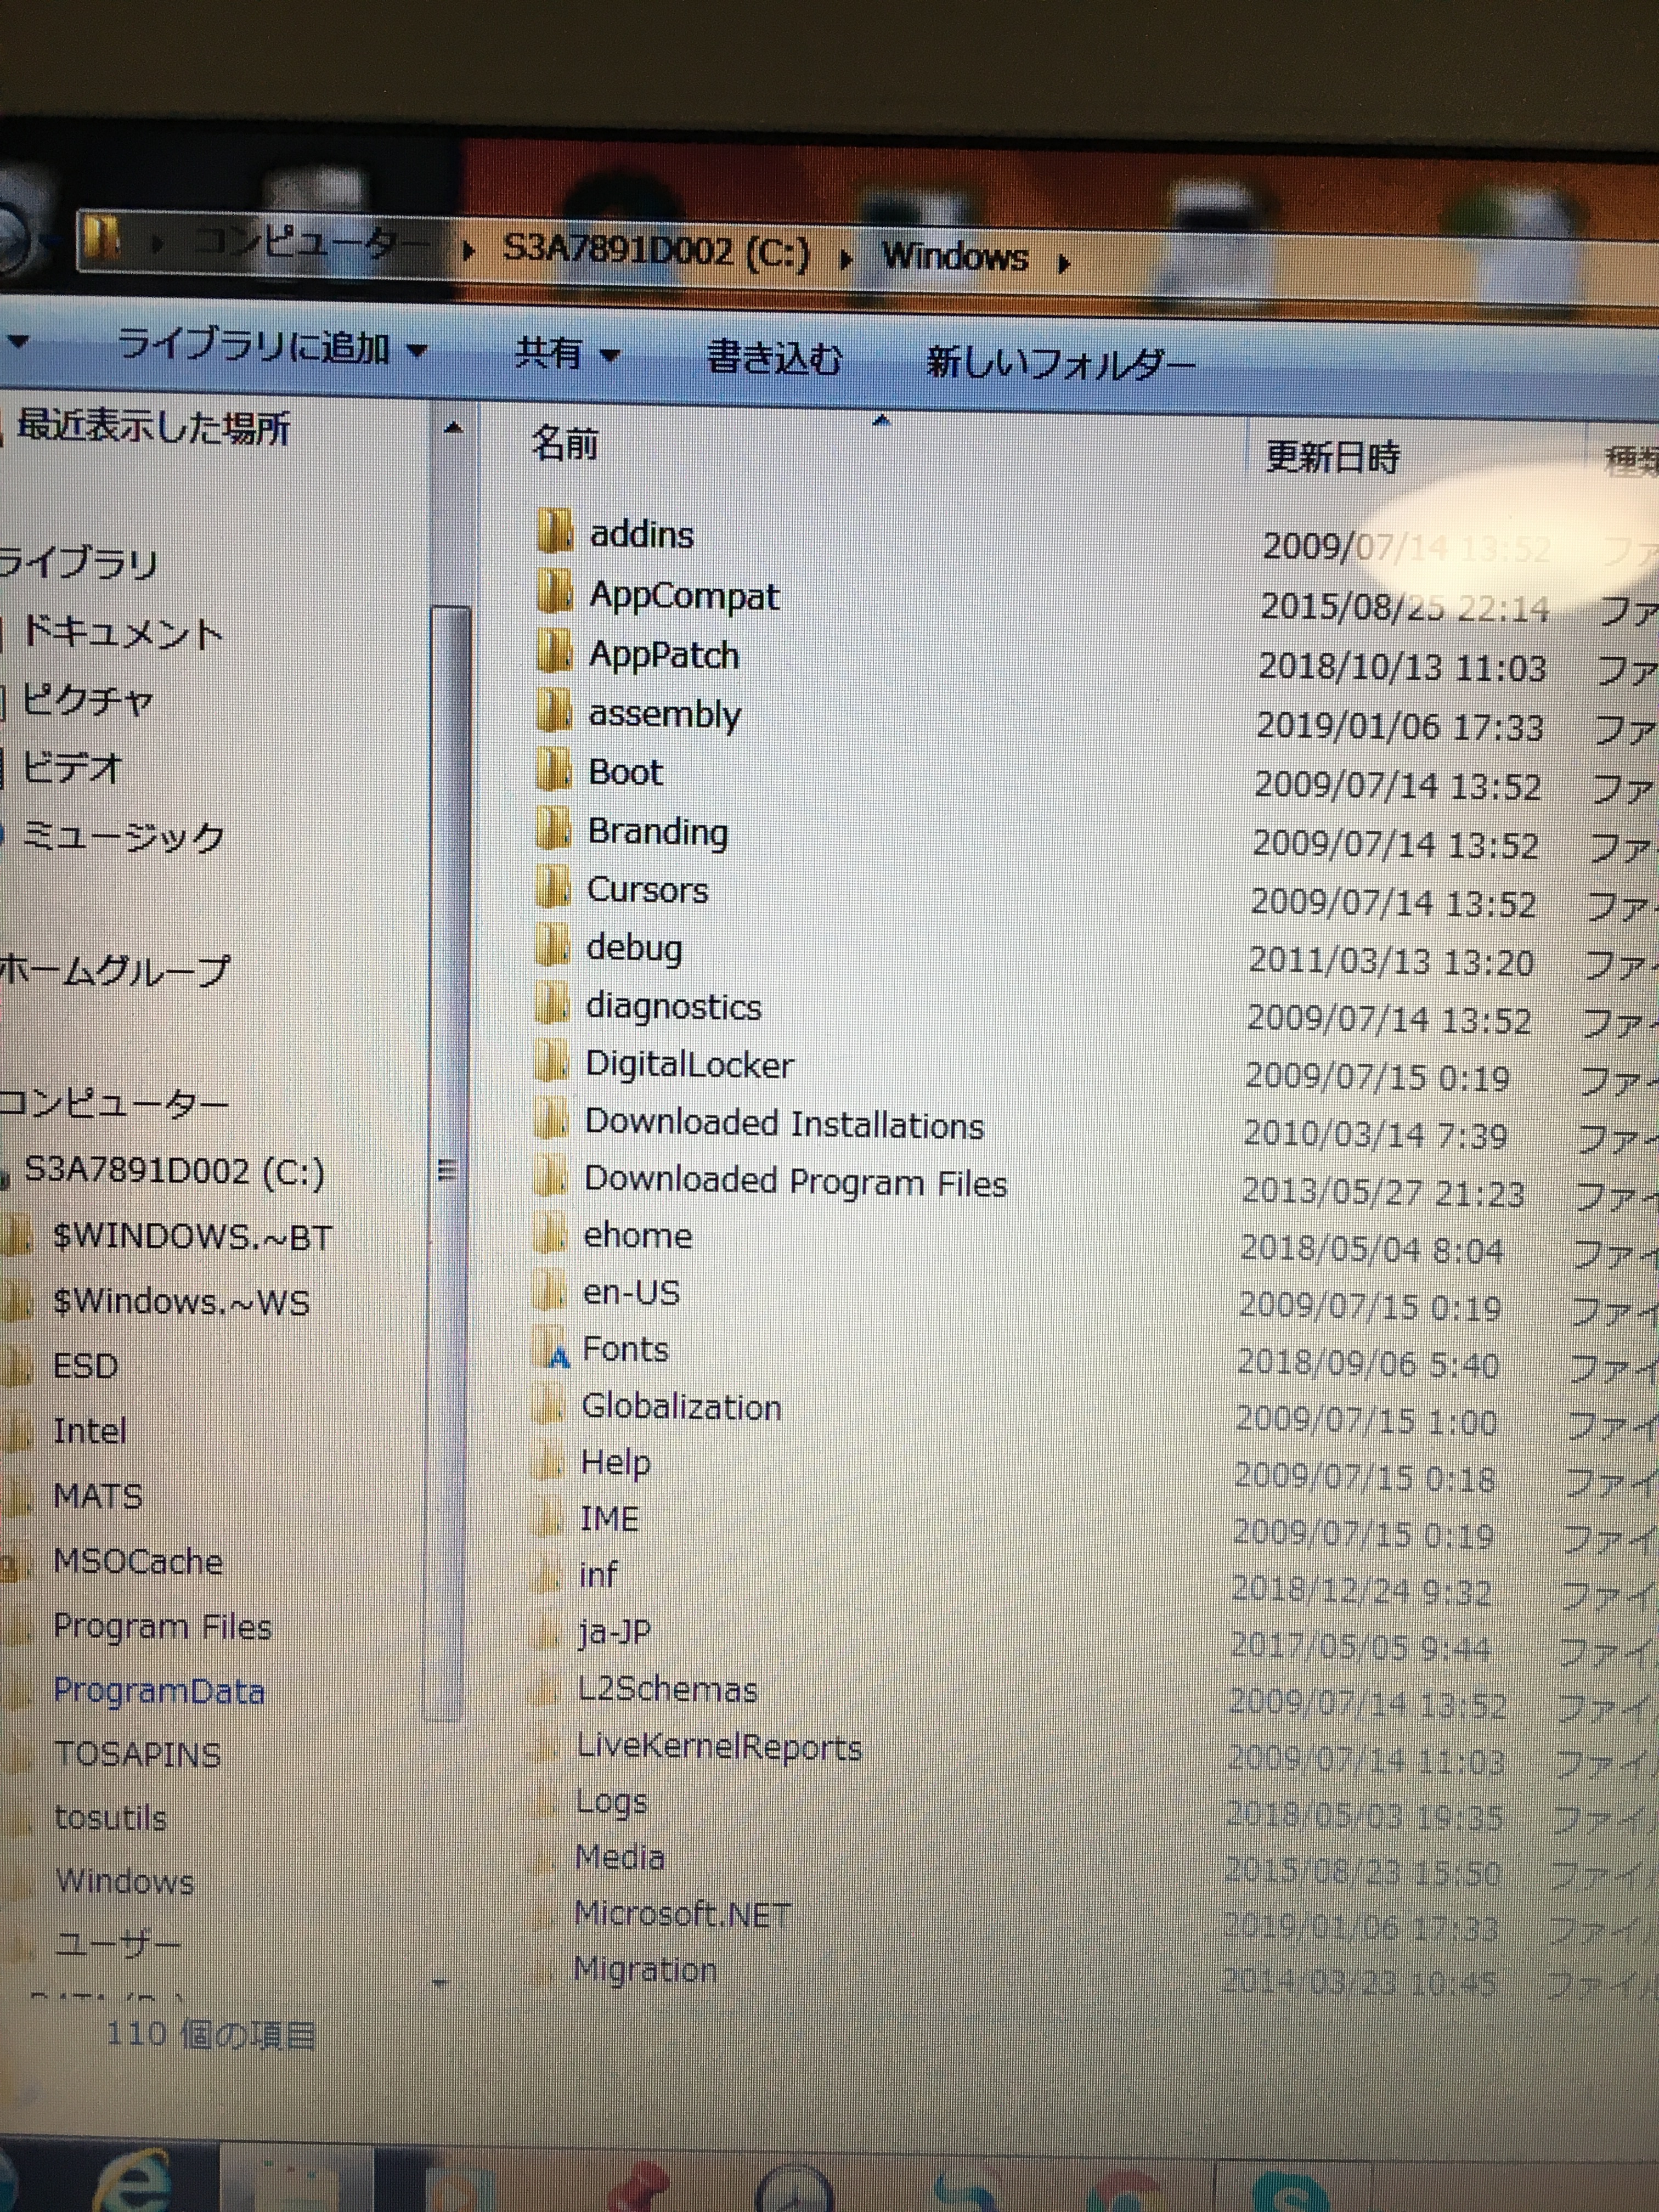Select the Downloaded Program Files folder
This screenshot has width=1659, height=2212.
[x=795, y=1181]
